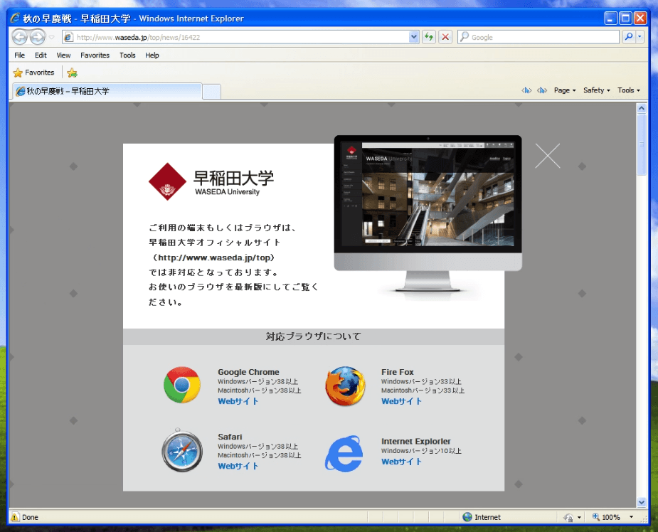Minimize the Internet Explorer window

610,18
